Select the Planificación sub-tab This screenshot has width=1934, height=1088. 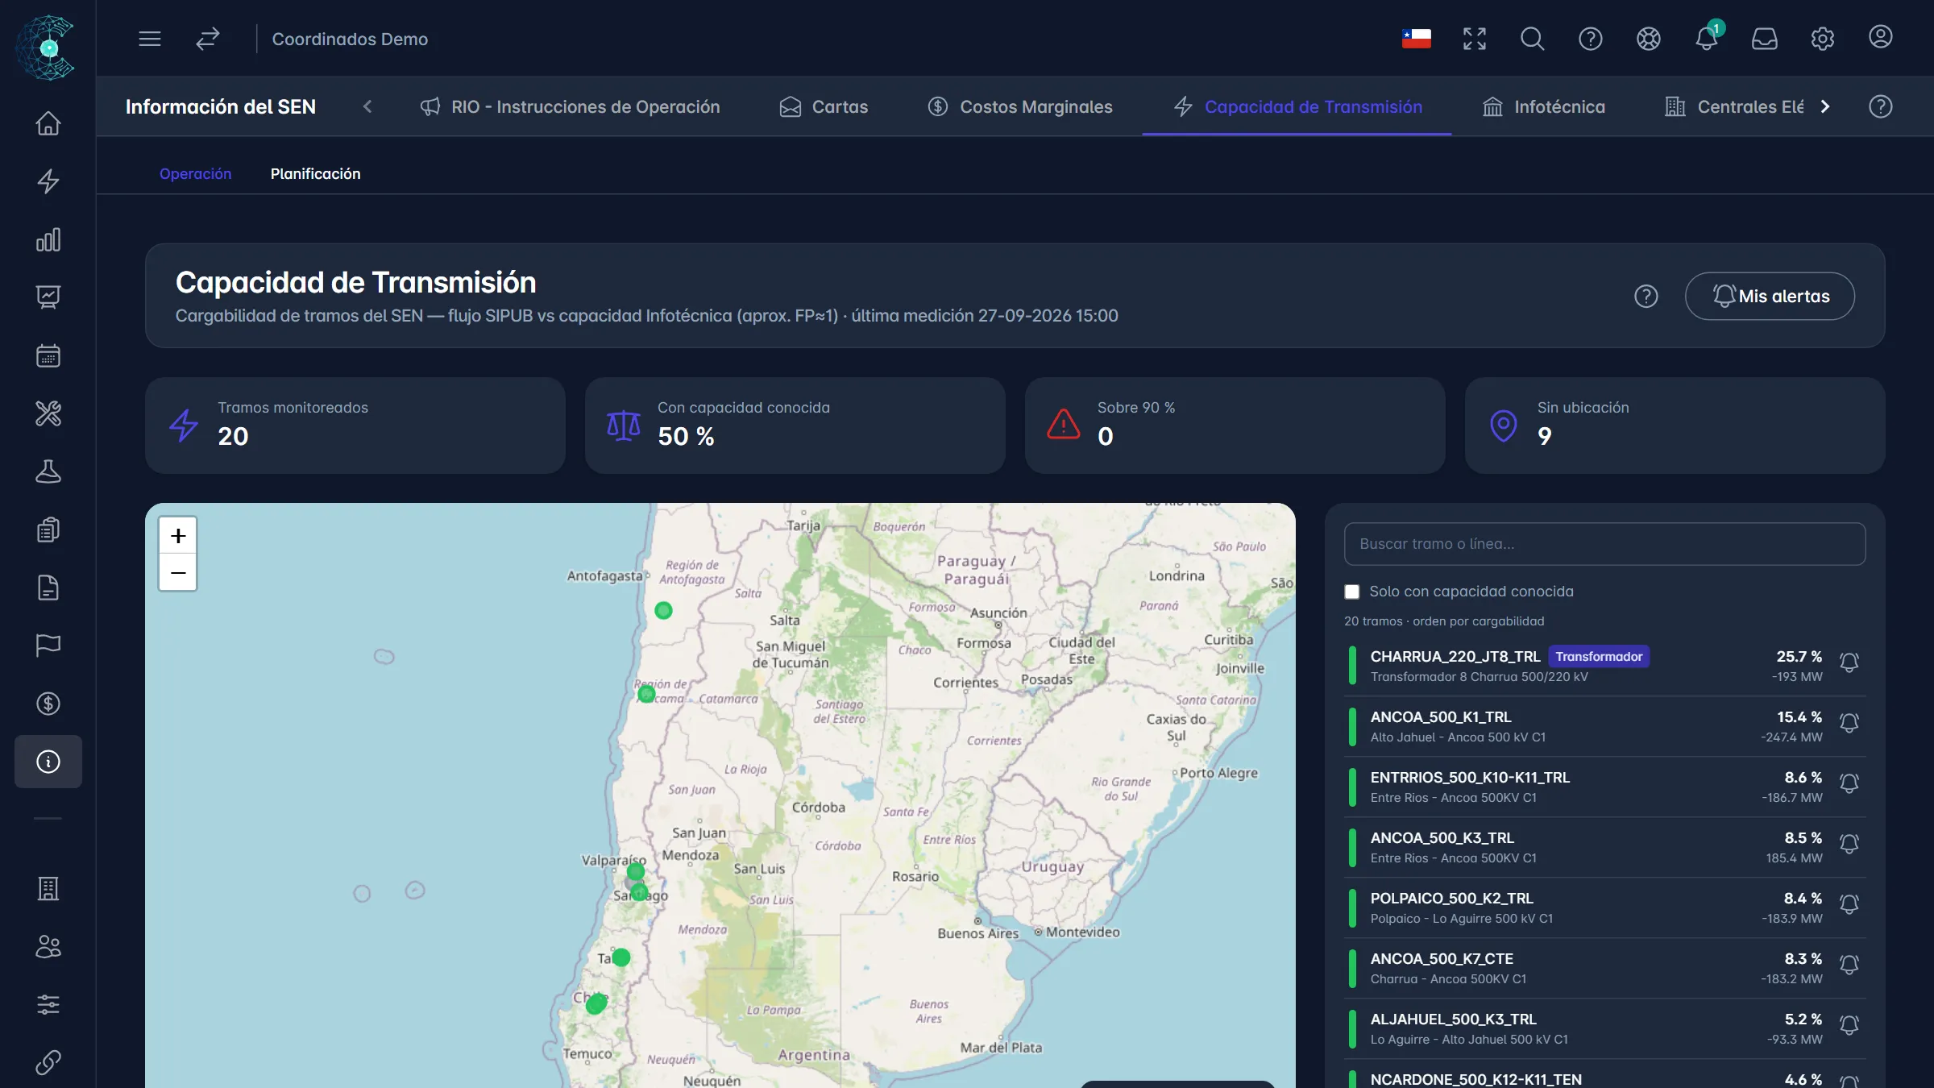pos(315,173)
